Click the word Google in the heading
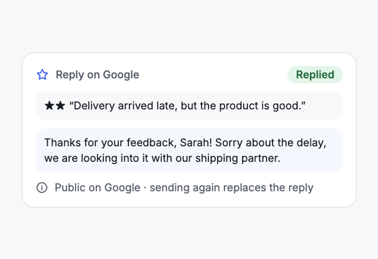The image size is (378, 259). point(121,75)
